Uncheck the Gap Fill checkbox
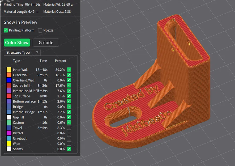This screenshot has height=166, width=235. pyautogui.click(x=69, y=117)
